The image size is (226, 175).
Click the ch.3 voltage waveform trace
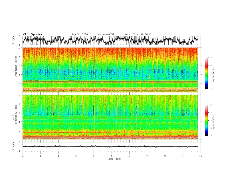pos(110,146)
